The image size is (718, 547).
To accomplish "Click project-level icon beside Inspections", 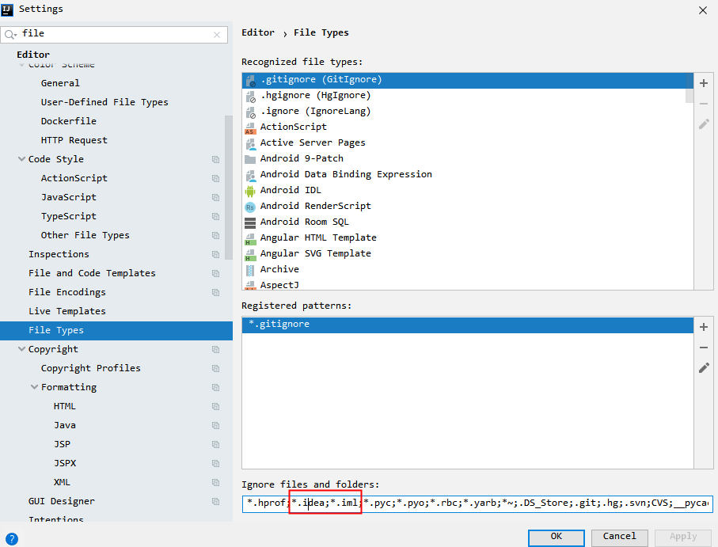I will point(215,255).
